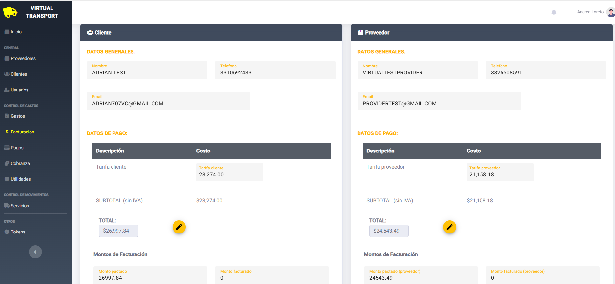Viewport: 615px width, 284px height.
Task: Open Gastos in sidebar
Action: coord(18,116)
